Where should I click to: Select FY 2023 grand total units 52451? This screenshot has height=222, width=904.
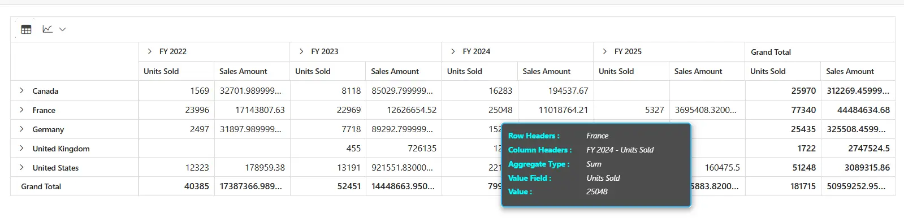coord(328,186)
